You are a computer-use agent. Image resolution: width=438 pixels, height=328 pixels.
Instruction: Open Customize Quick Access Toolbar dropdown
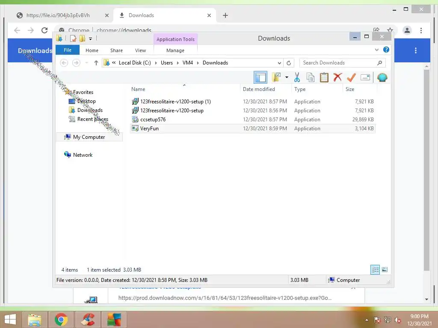click(x=91, y=39)
